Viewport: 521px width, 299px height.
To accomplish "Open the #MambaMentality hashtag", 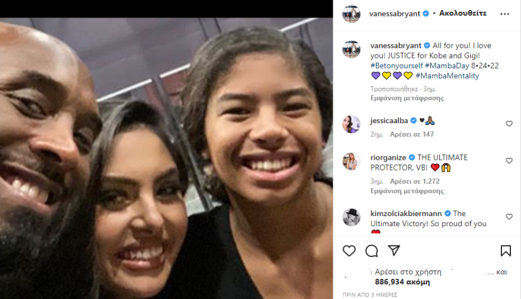I will click(x=448, y=76).
